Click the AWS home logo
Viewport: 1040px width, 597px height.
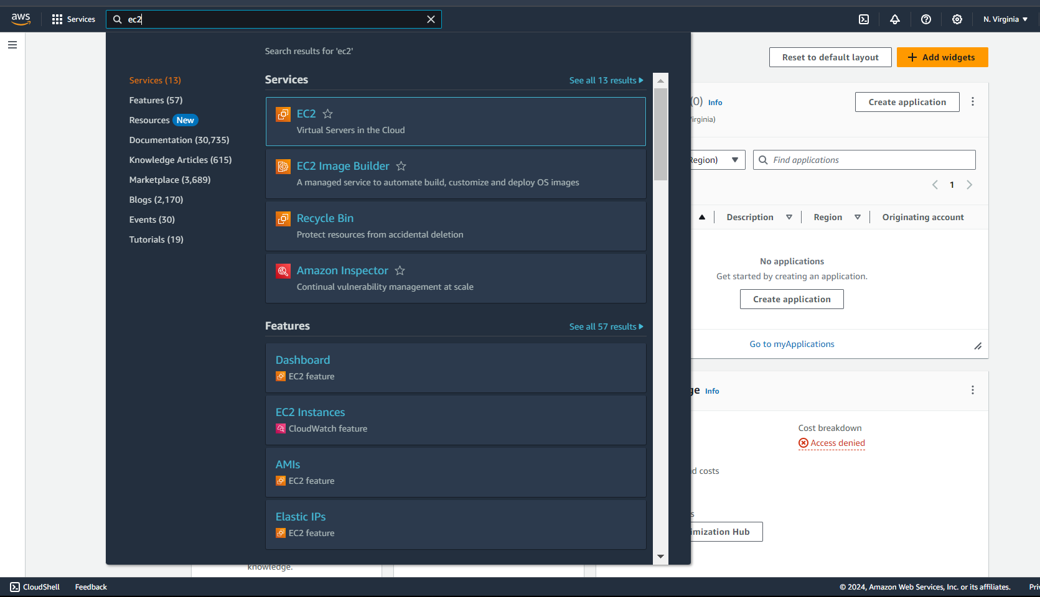click(x=21, y=19)
